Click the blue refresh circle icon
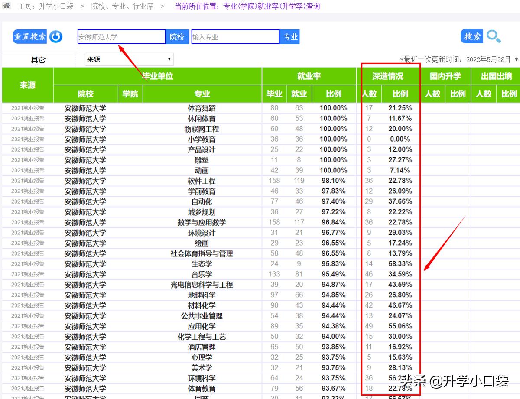520x399 pixels. [x=56, y=37]
